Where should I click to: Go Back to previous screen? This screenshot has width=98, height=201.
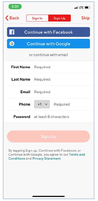(12, 18)
